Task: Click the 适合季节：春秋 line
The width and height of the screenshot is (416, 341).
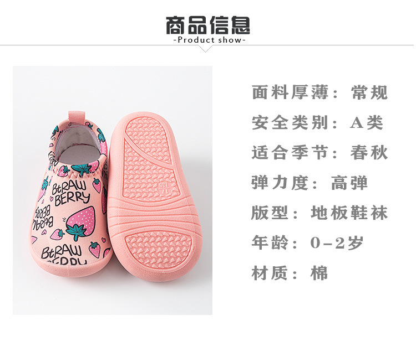Action: tap(319, 153)
